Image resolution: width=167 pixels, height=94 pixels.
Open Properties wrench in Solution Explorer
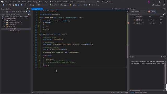coord(27,12)
